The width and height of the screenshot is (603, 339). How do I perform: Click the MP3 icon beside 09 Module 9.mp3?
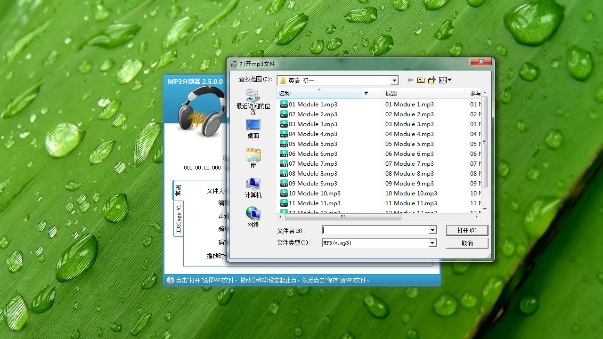(284, 183)
